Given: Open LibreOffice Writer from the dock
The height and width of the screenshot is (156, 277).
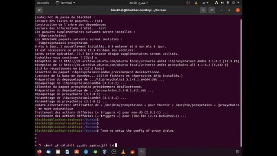Looking at the screenshot, I should point(68,152).
